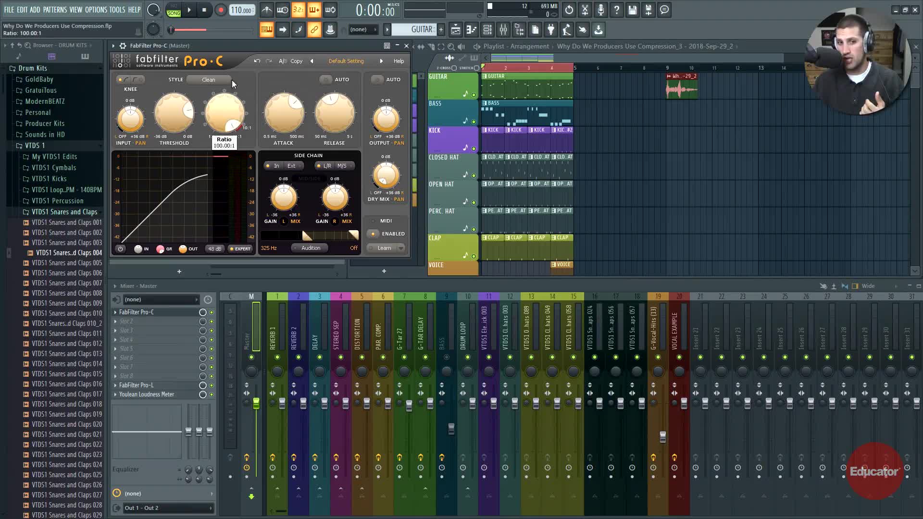Open the PATTERNS menu
The image size is (923, 519).
[55, 10]
